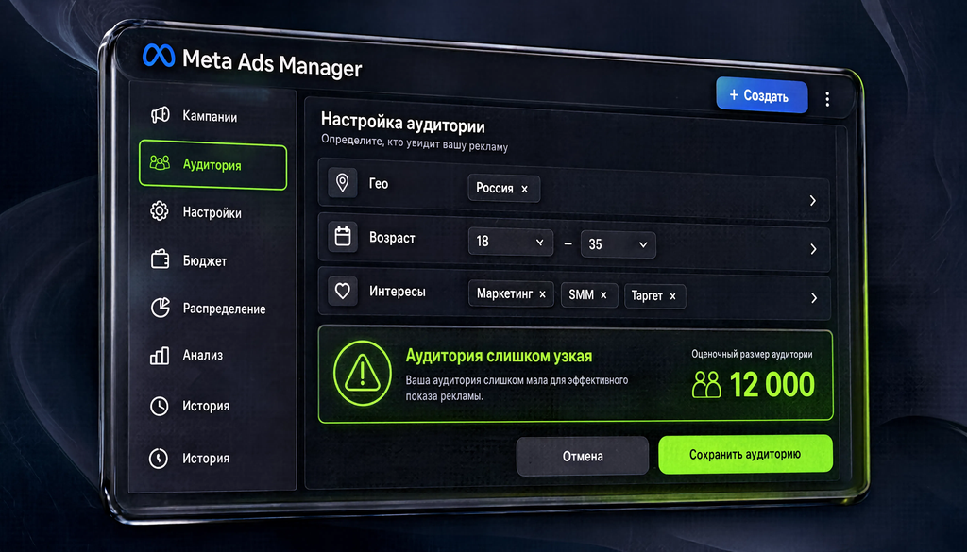This screenshot has width=967, height=552.
Task: Click the Отмена button
Action: 583,457
